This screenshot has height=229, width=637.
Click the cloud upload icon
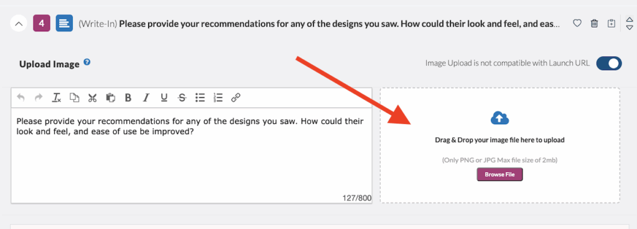500,118
